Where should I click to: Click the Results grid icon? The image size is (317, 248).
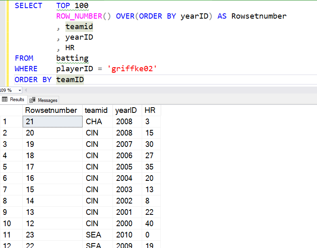5,100
